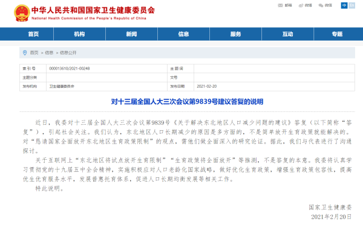Open the 专题 navigation tab
The width and height of the screenshot is (363, 227).
tap(337, 34)
